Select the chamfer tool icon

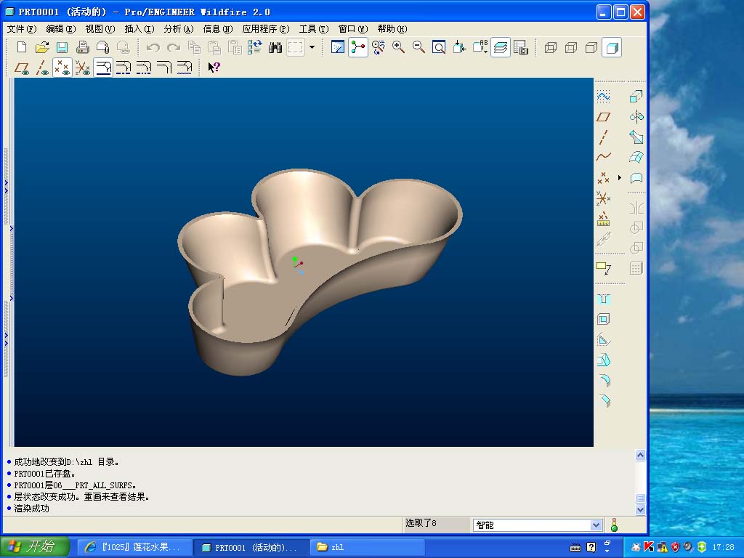pos(604,401)
